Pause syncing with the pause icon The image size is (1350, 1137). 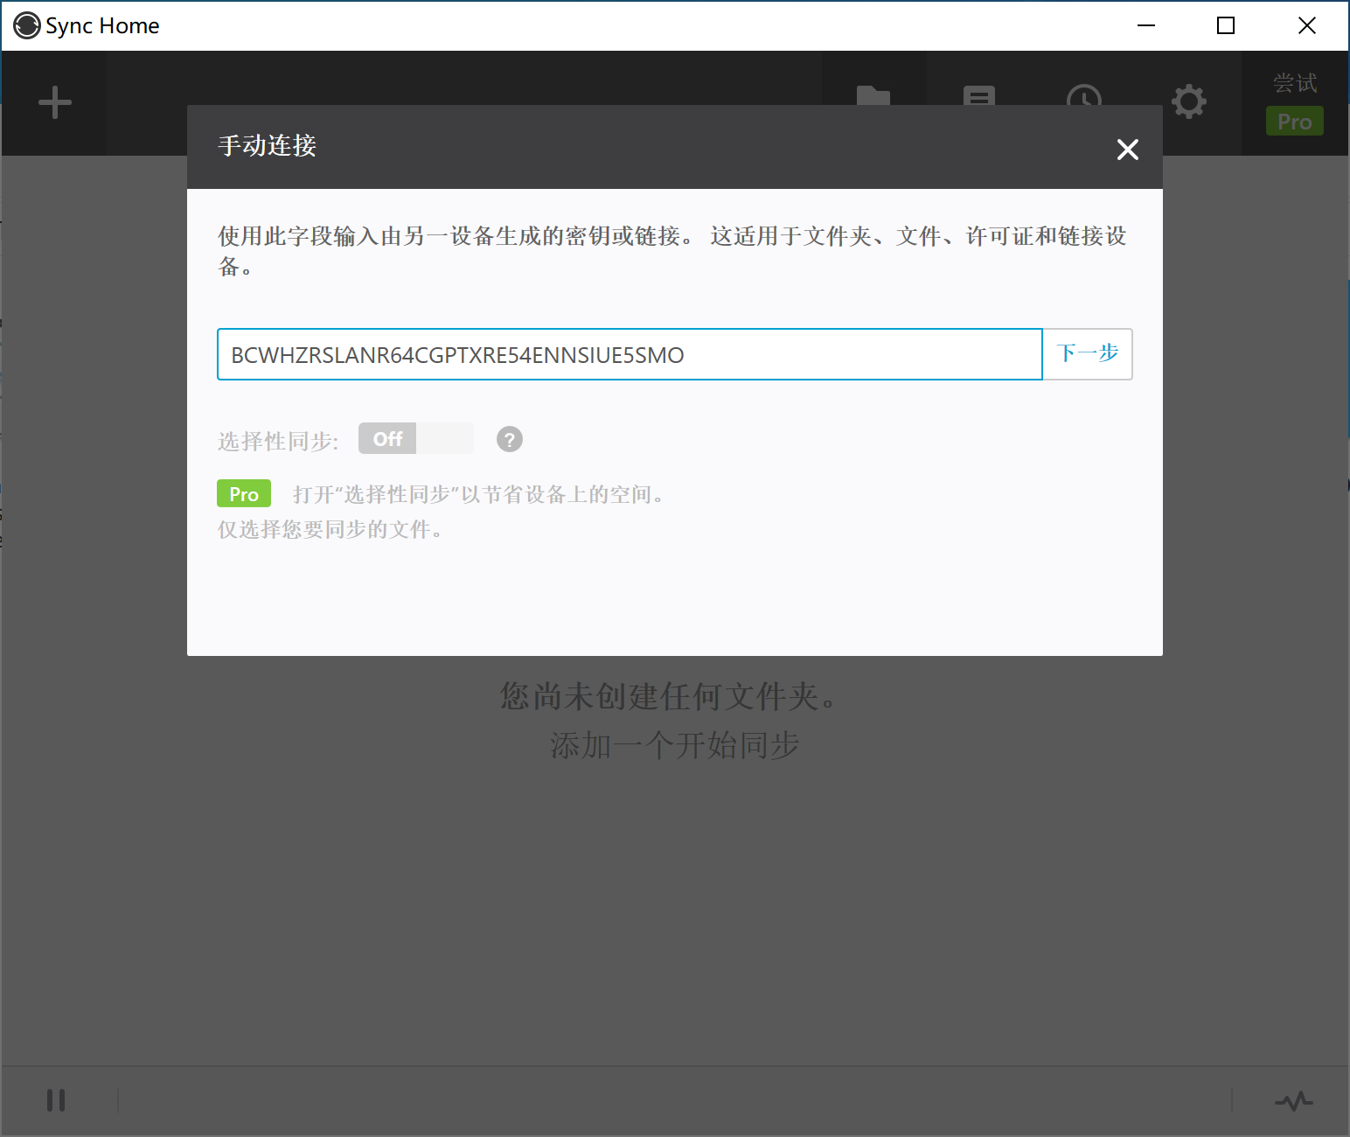coord(56,1100)
